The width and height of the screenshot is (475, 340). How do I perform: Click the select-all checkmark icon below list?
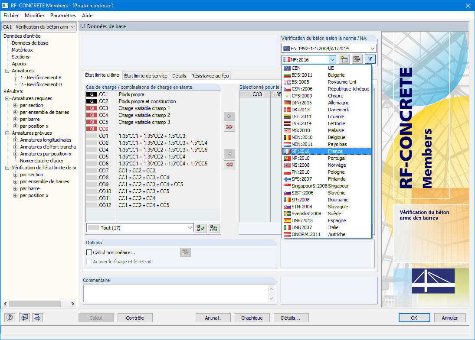[x=201, y=228]
